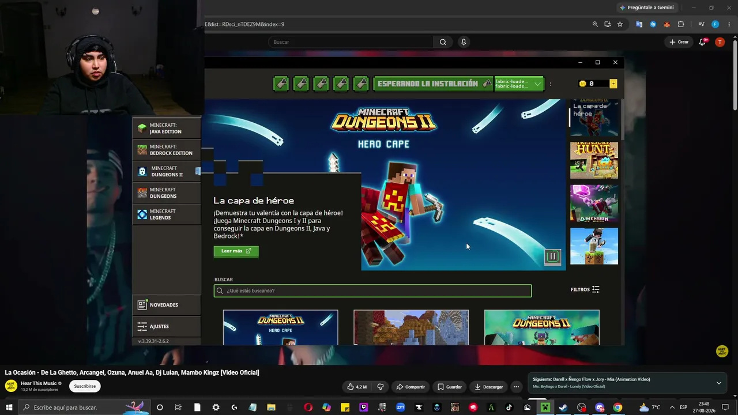Viewport: 738px width, 415px height.
Task: Select Minecraft: Java Edition in launcher sidebar
Action: 167,128
